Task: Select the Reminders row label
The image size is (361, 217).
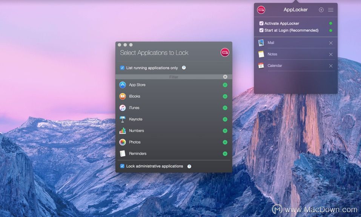Action: (138, 154)
